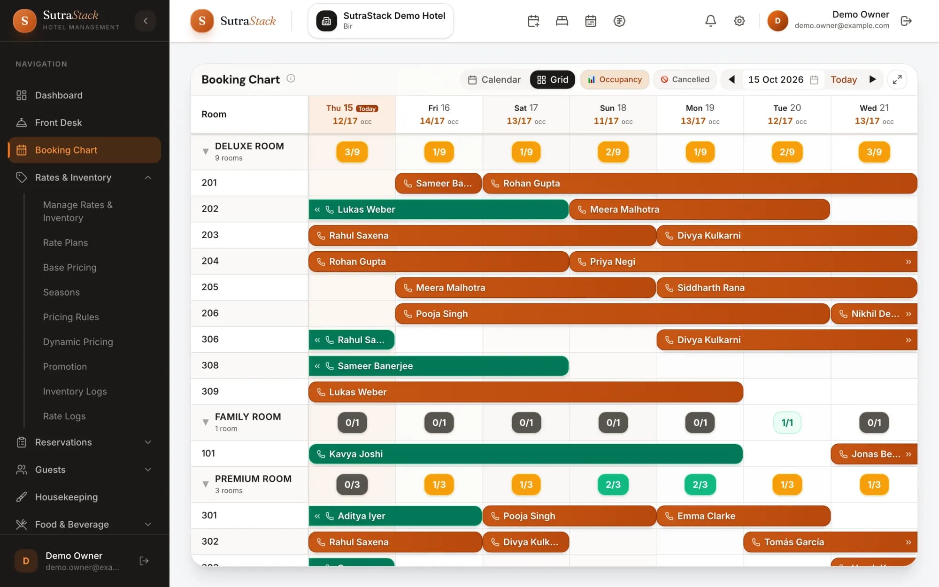Open Siddharth Rana booking in room 205

pyautogui.click(x=787, y=287)
